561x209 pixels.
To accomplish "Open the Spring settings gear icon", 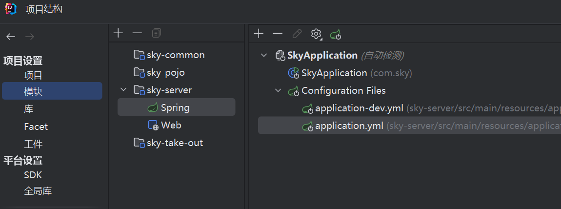I will 316,34.
